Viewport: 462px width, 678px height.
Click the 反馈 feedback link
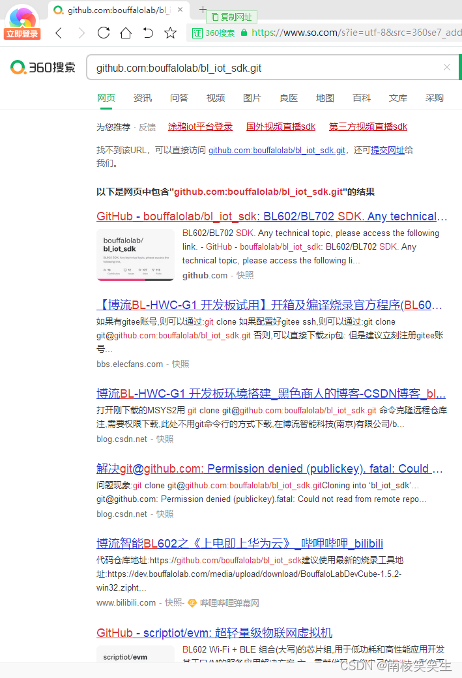point(147,127)
